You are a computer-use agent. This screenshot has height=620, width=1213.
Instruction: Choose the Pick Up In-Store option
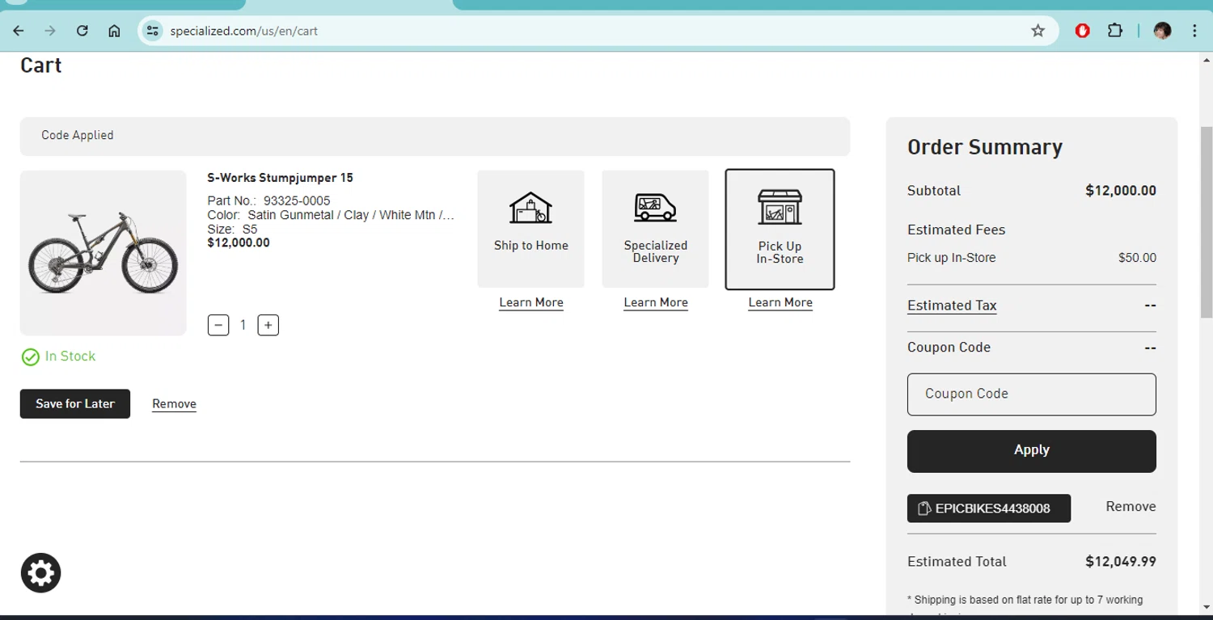[x=780, y=229]
